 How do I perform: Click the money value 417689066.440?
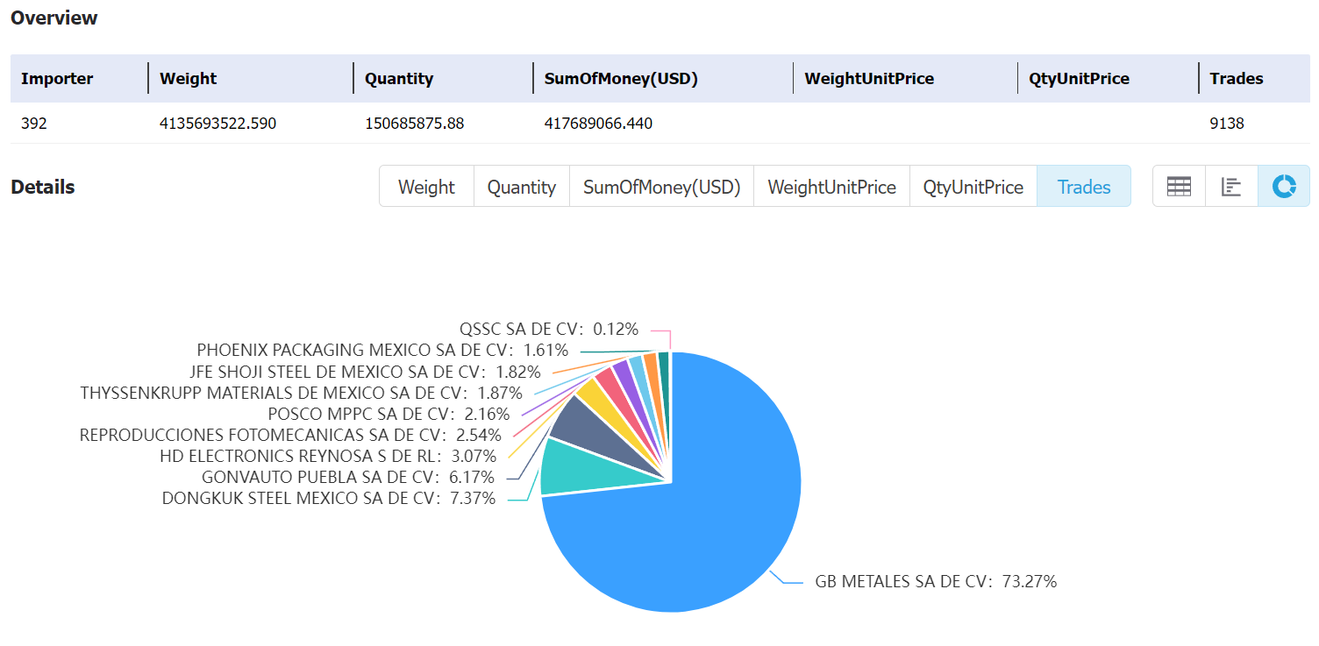click(598, 124)
